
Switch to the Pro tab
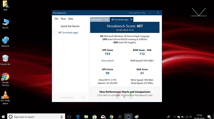tap(107, 19)
